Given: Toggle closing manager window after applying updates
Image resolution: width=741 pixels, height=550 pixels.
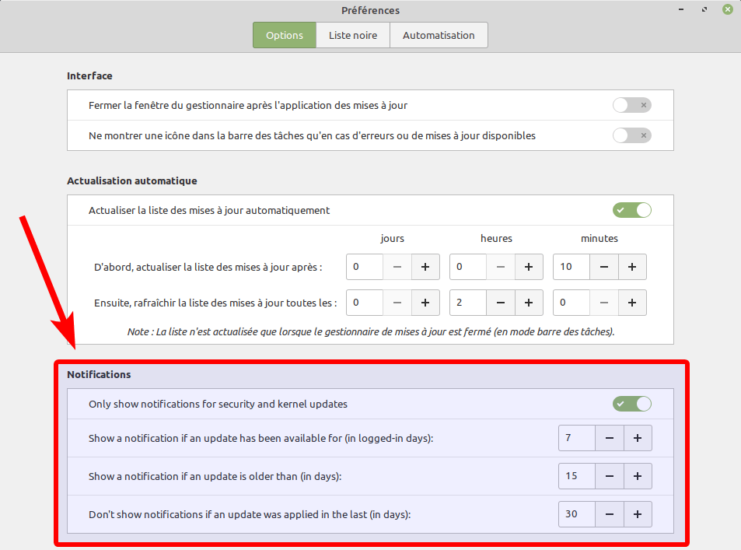Looking at the screenshot, I should [x=632, y=105].
